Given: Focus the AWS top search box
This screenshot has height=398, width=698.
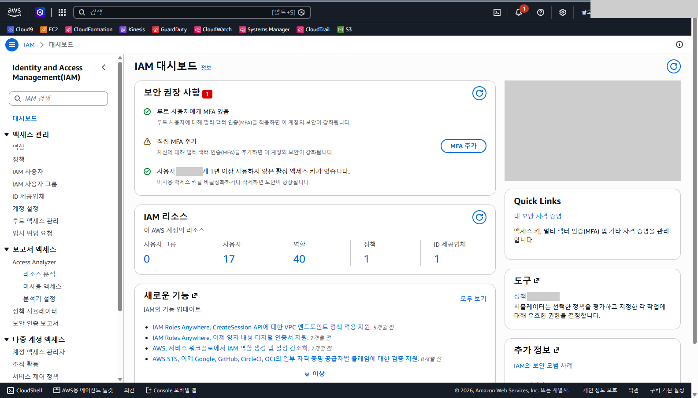Looking at the screenshot, I should point(192,12).
